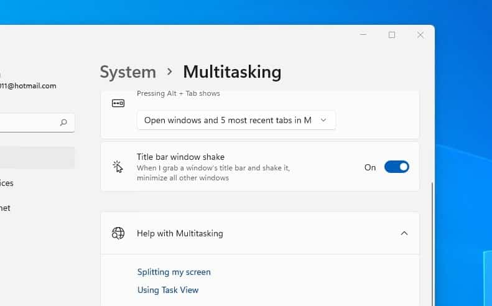Image resolution: width=492 pixels, height=306 pixels.
Task: Close the Settings window
Action: tap(420, 35)
